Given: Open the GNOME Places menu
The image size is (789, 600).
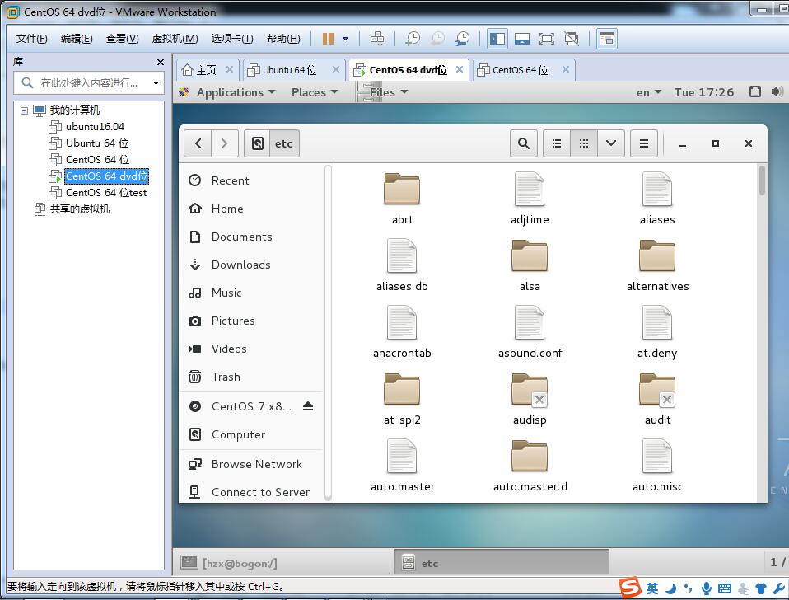Looking at the screenshot, I should point(315,92).
